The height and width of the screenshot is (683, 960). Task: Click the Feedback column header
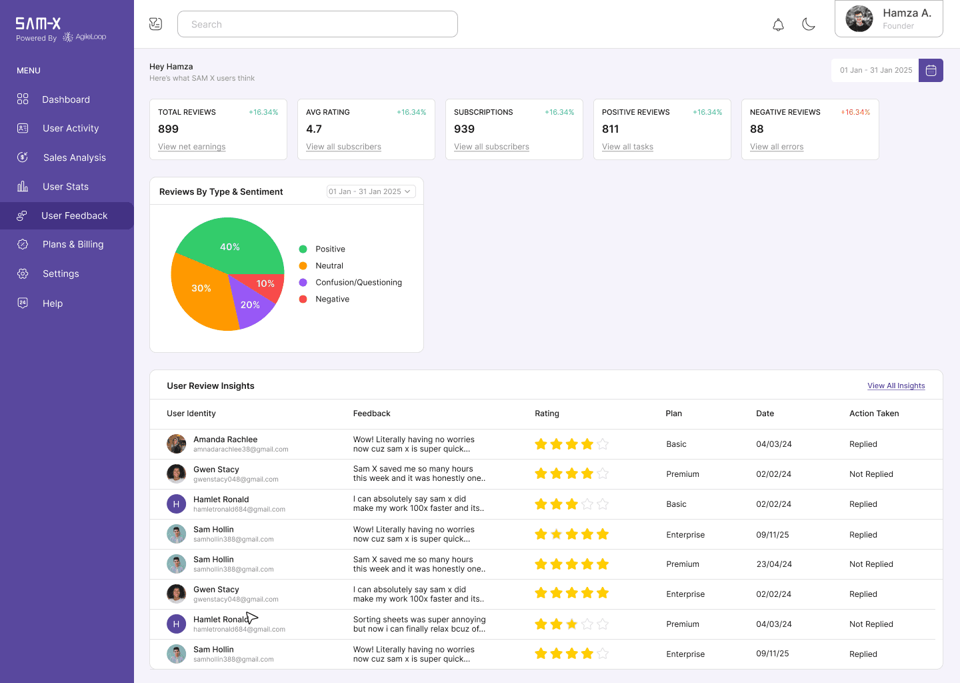(372, 414)
